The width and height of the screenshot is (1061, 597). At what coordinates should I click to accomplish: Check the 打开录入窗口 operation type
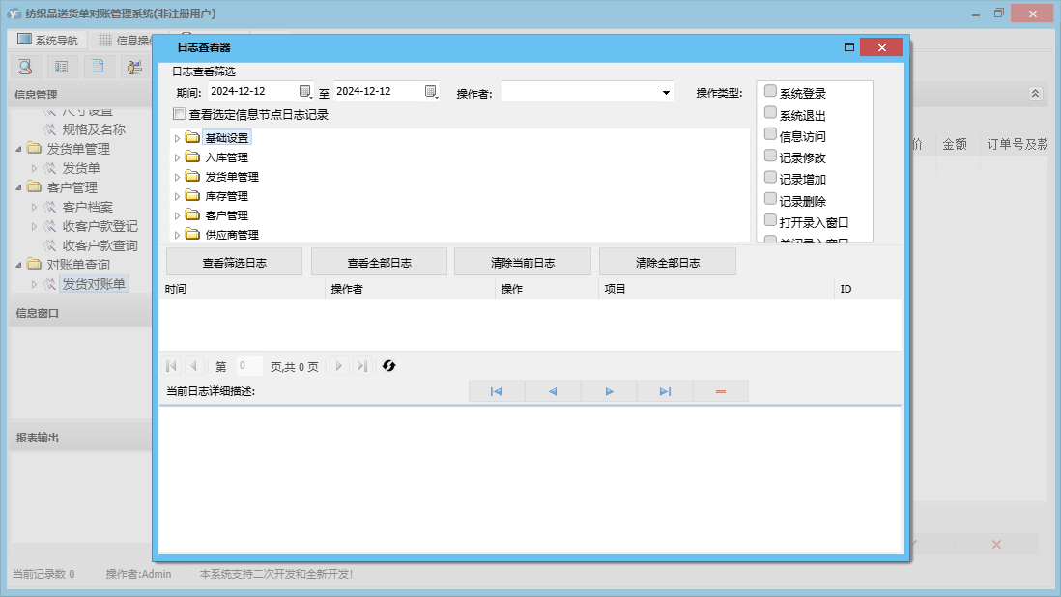[x=770, y=220]
